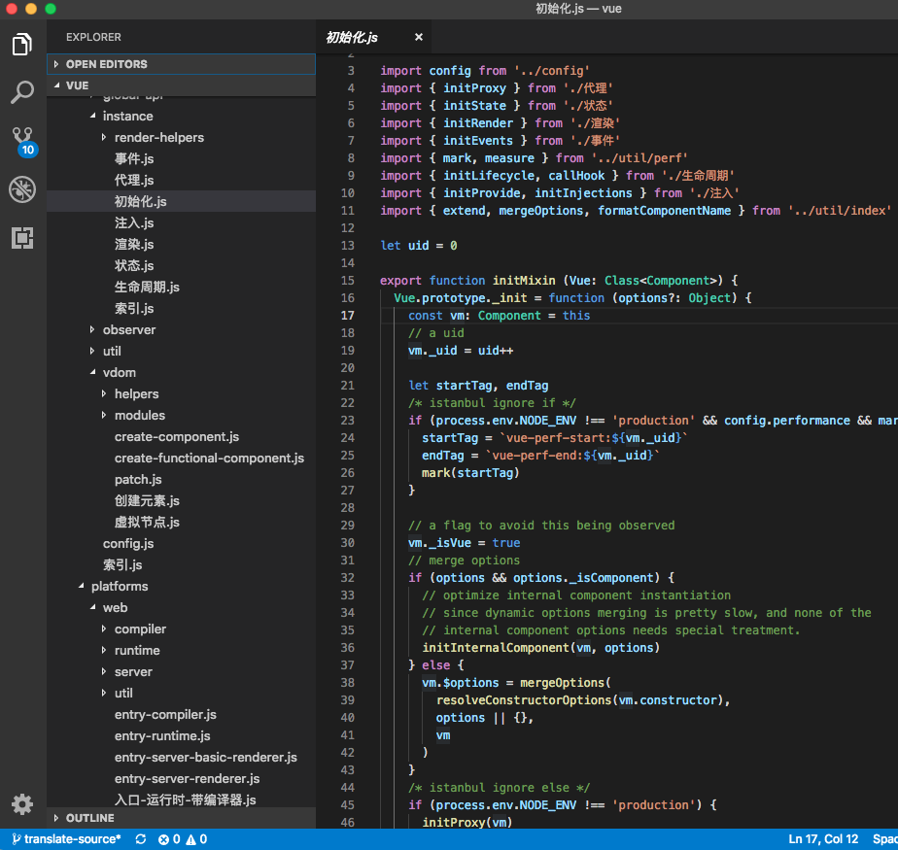The width and height of the screenshot is (898, 850).
Task: Open file patch.js
Action: tap(181, 479)
